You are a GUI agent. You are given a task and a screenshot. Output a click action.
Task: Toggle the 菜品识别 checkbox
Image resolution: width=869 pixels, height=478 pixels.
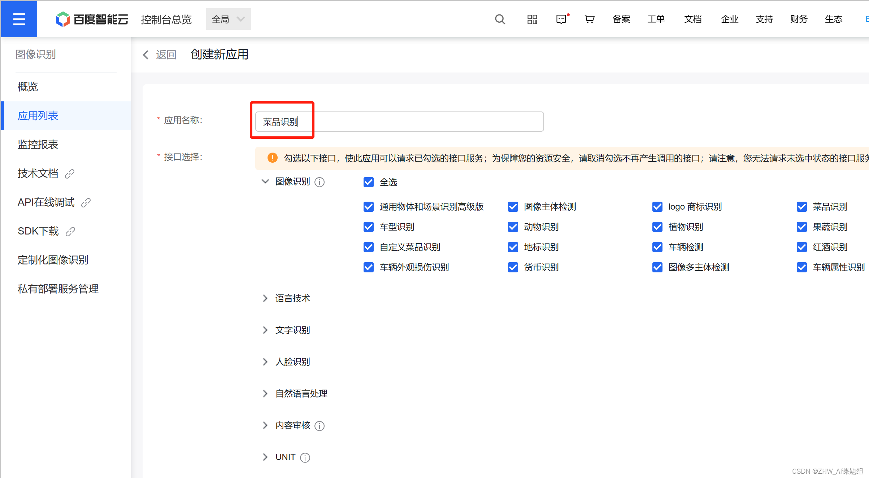pos(801,207)
